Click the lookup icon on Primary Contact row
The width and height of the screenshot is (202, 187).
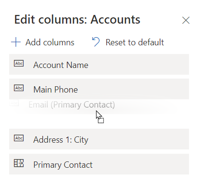(19, 163)
